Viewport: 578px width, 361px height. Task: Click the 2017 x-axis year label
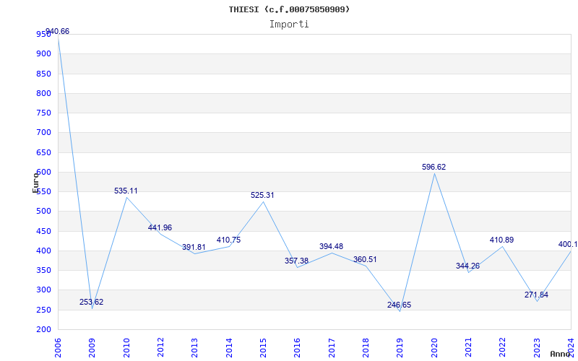point(332,347)
